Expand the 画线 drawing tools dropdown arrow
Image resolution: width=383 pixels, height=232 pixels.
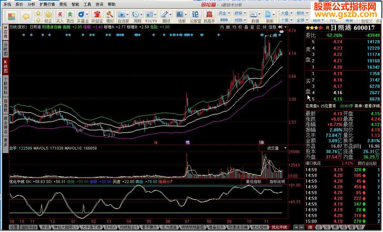(x=171, y=14)
